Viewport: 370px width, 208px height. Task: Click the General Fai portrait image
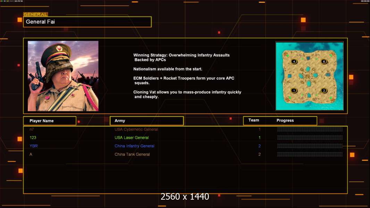coord(63,76)
